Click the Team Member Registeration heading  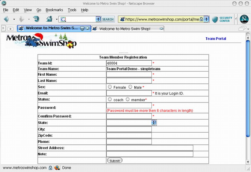(x=123, y=57)
